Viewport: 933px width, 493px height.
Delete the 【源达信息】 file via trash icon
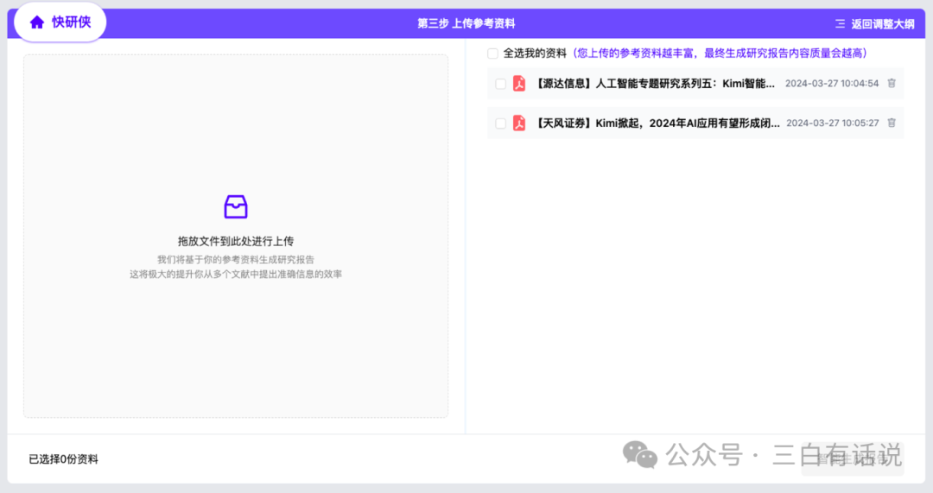(892, 83)
